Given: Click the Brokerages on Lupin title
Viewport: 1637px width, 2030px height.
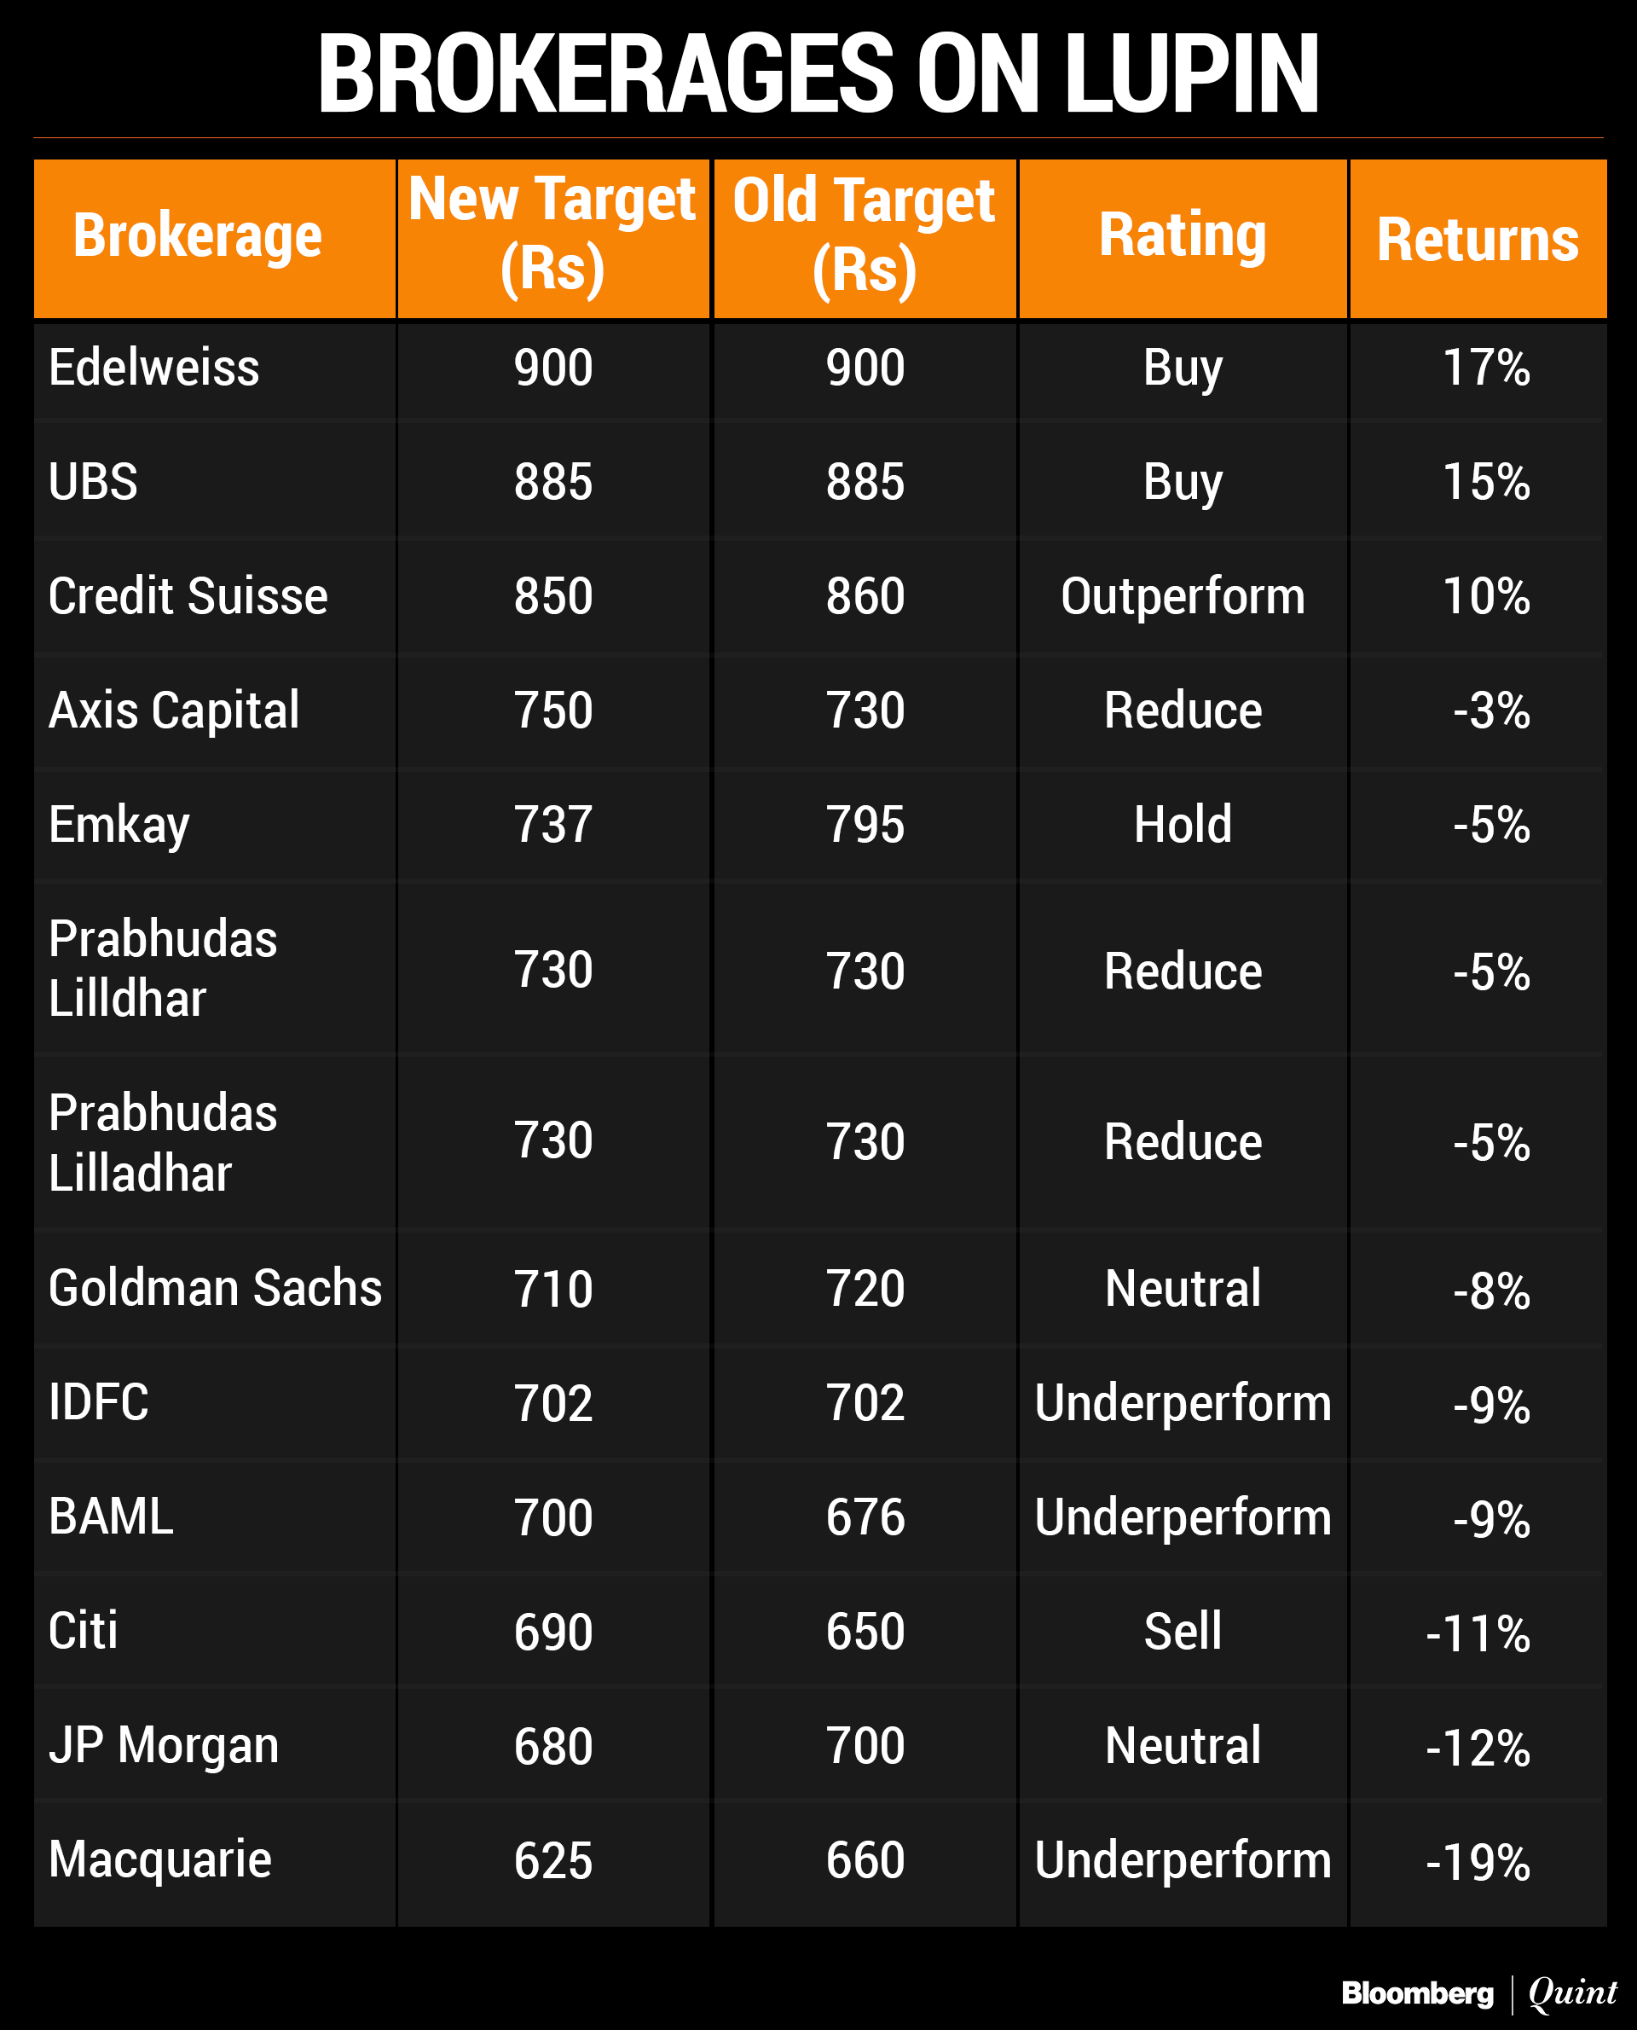Looking at the screenshot, I should (x=818, y=73).
